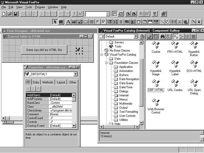This screenshot has height=153, width=204.
Task: Open the Default catalog view dropdown
Action: pyautogui.click(x=136, y=36)
